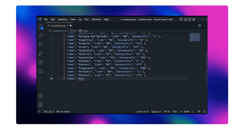
Task: Toggle the secondary side bar layout button
Action: point(189,19)
